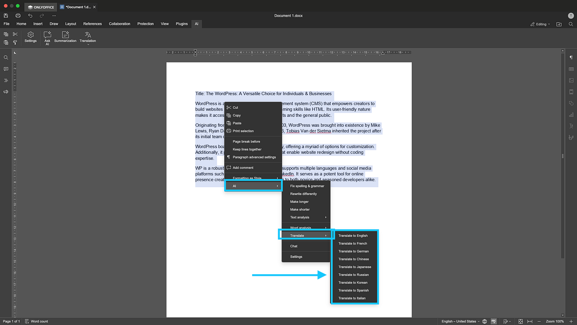Expand the AI submenu in the context menu

pyautogui.click(x=253, y=186)
